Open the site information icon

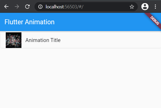(x=40, y=7)
